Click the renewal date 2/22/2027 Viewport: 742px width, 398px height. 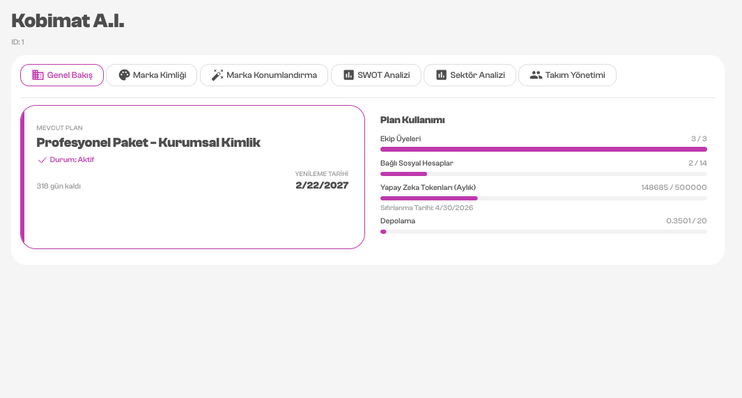point(322,185)
